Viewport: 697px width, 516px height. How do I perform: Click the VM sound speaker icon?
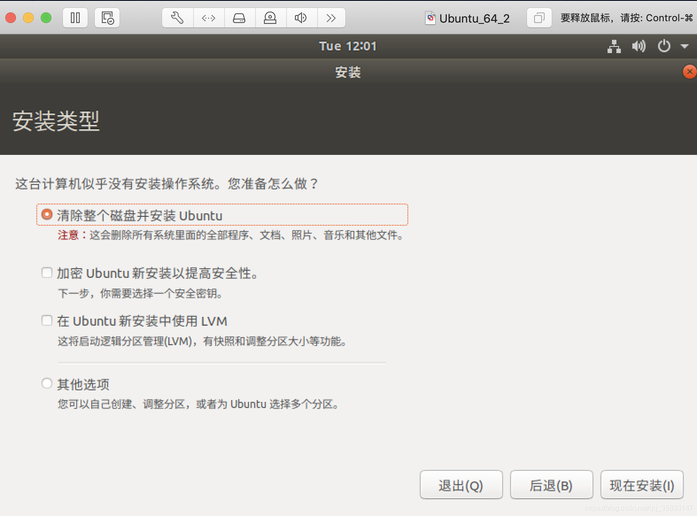301,18
